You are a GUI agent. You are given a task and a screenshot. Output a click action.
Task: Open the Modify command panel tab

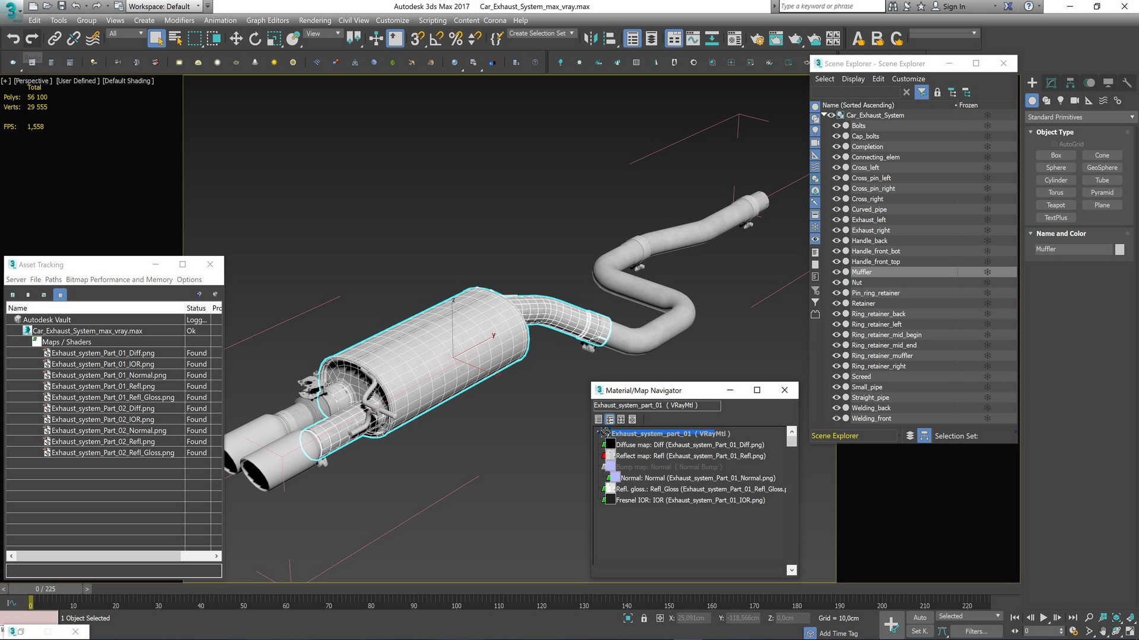[1051, 83]
